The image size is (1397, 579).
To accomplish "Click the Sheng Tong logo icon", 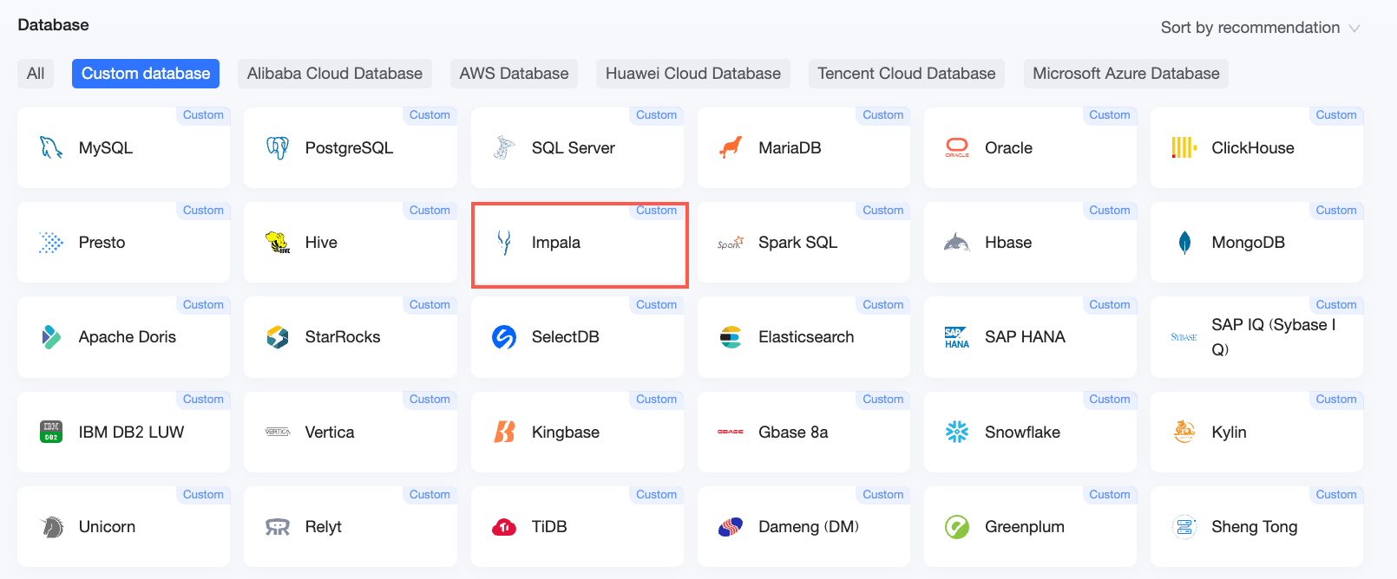I will point(1184,527).
